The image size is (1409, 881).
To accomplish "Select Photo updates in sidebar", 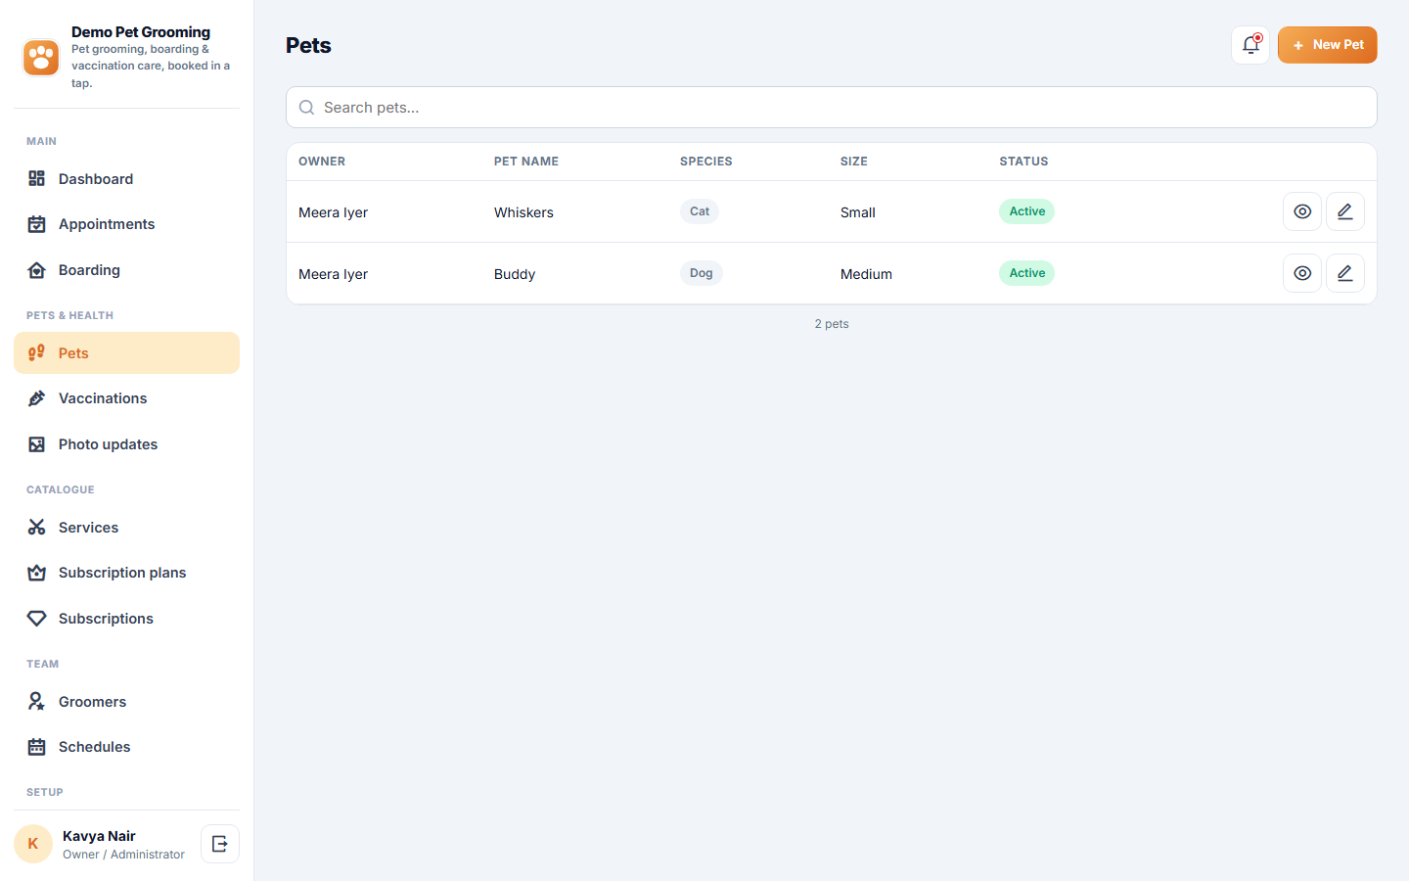I will click(126, 444).
